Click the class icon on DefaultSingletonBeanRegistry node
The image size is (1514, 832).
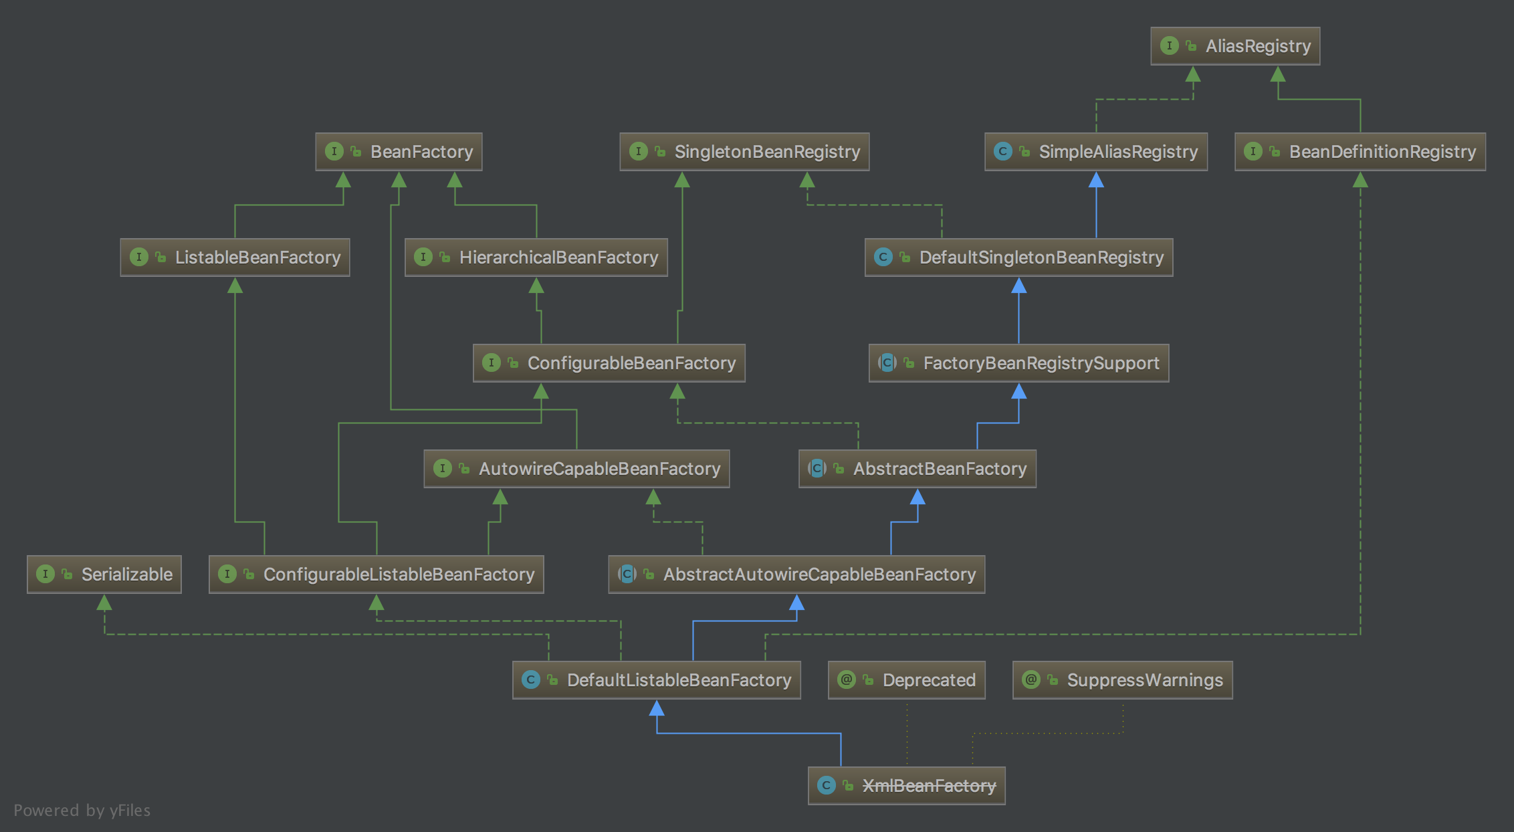[x=883, y=257]
